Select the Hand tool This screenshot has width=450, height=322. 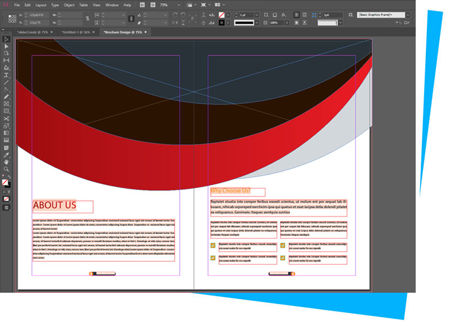[6, 162]
